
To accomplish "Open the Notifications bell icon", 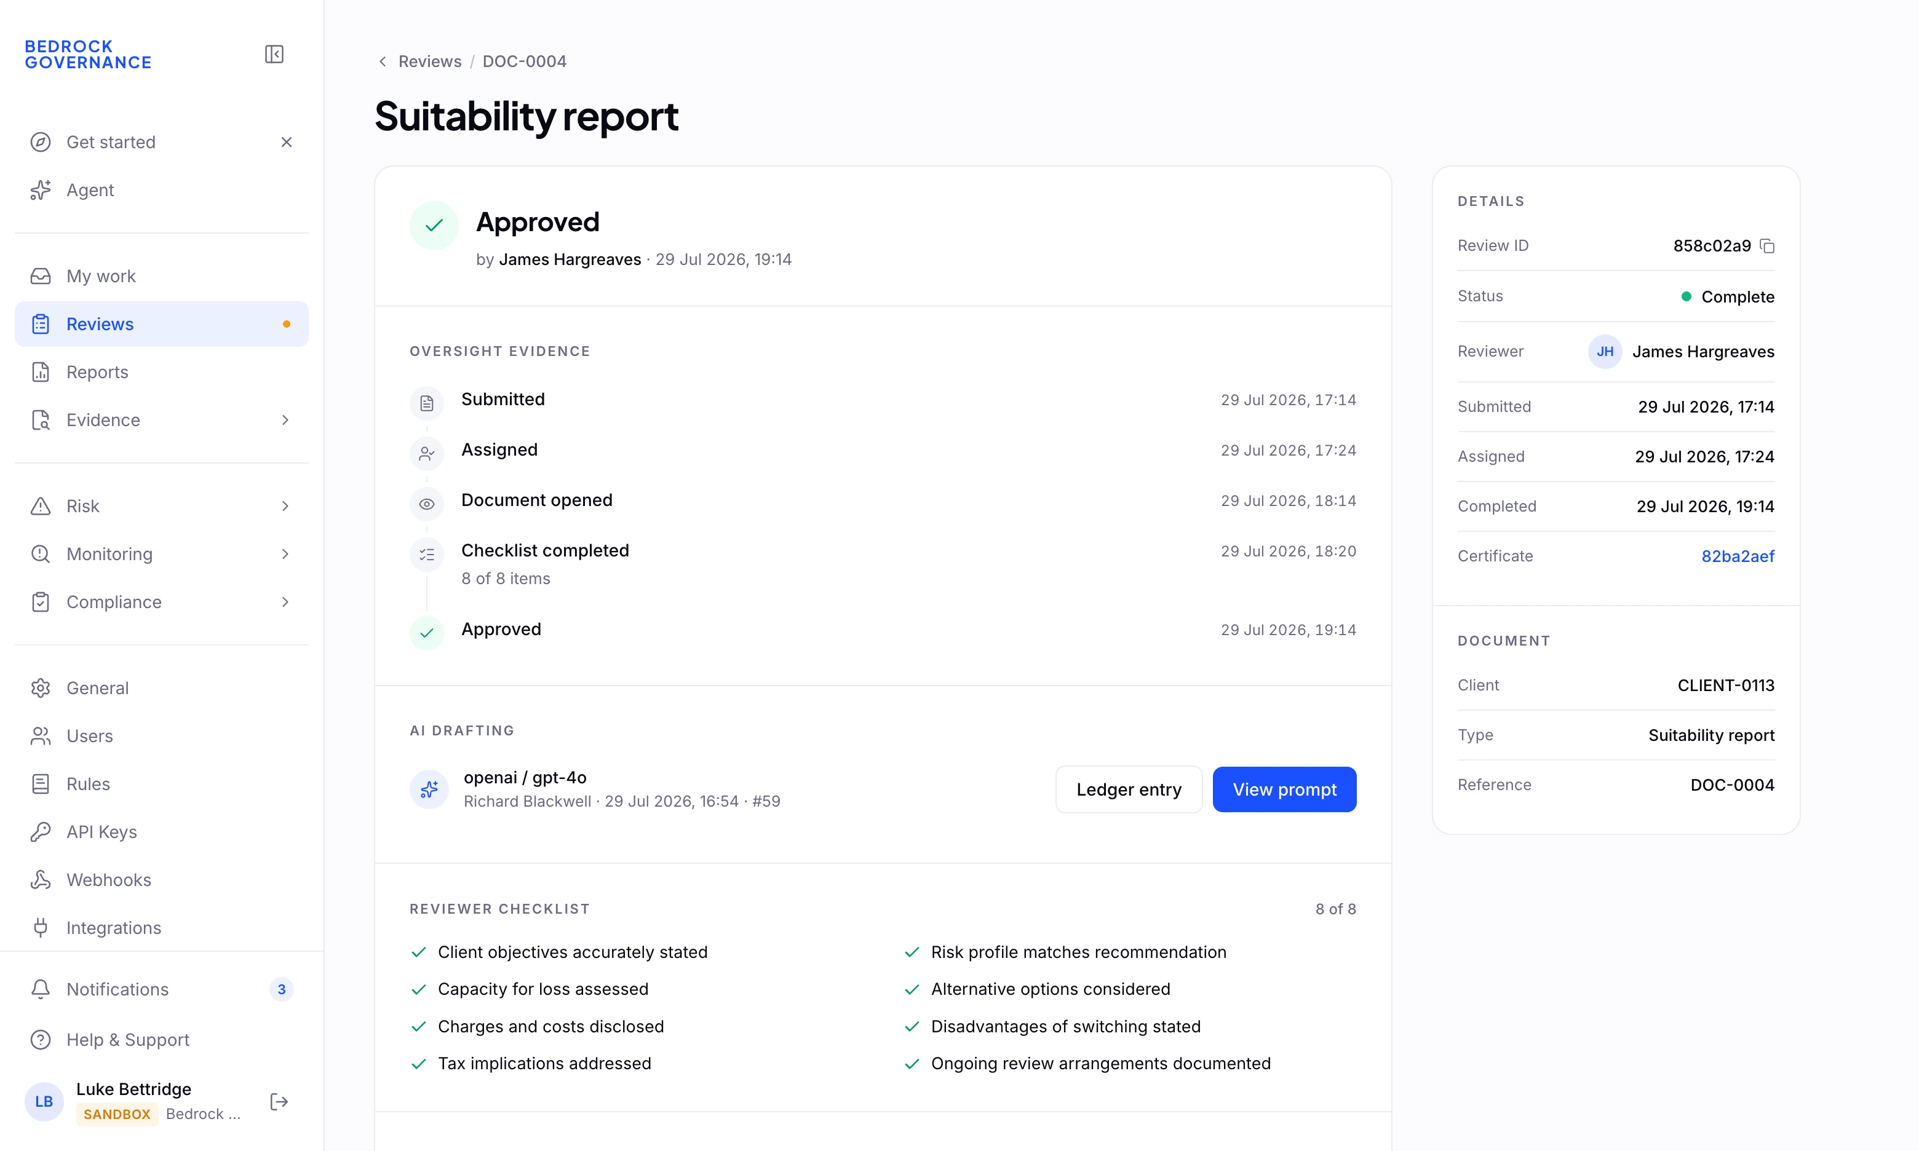I will [x=41, y=989].
